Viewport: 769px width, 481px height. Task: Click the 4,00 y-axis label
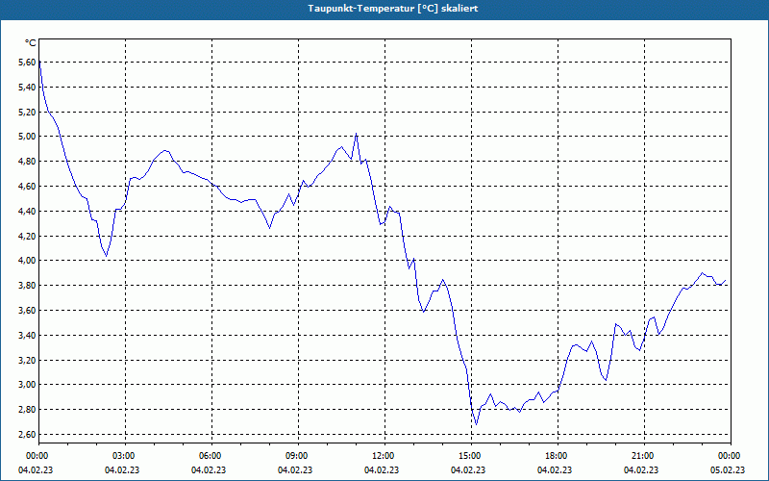coord(27,260)
